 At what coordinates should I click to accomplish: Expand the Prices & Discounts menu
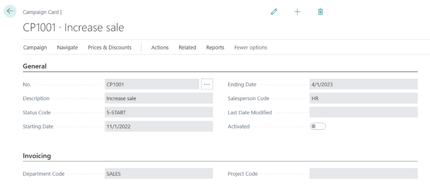coord(110,47)
